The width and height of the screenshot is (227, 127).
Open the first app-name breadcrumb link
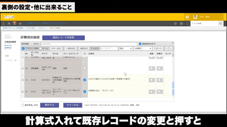coord(13,28)
